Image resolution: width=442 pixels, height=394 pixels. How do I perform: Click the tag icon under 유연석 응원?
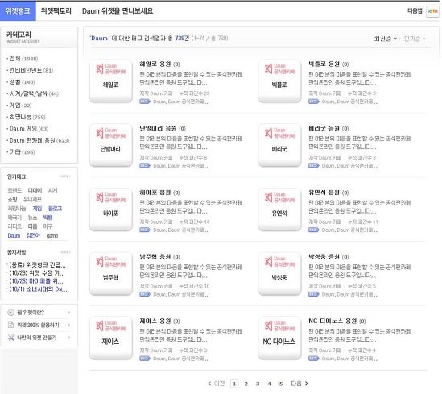313,230
